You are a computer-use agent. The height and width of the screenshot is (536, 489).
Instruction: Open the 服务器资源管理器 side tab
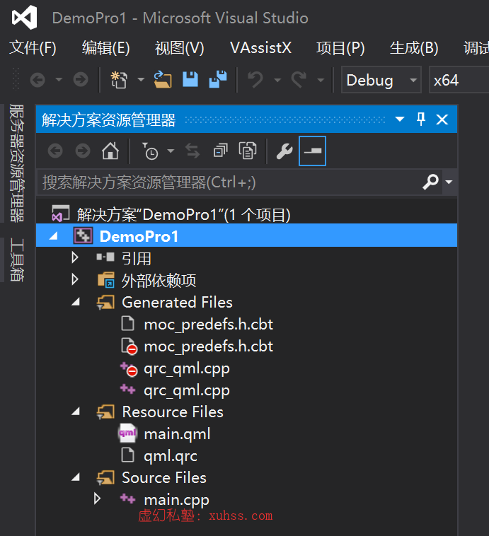tap(17, 163)
